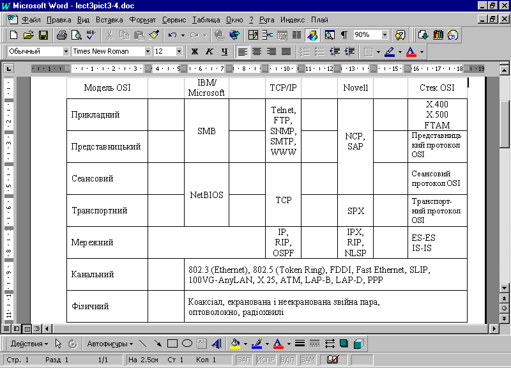Expand the undo history dropdown arrow
Image resolution: width=511 pixels, height=368 pixels.
click(x=183, y=35)
